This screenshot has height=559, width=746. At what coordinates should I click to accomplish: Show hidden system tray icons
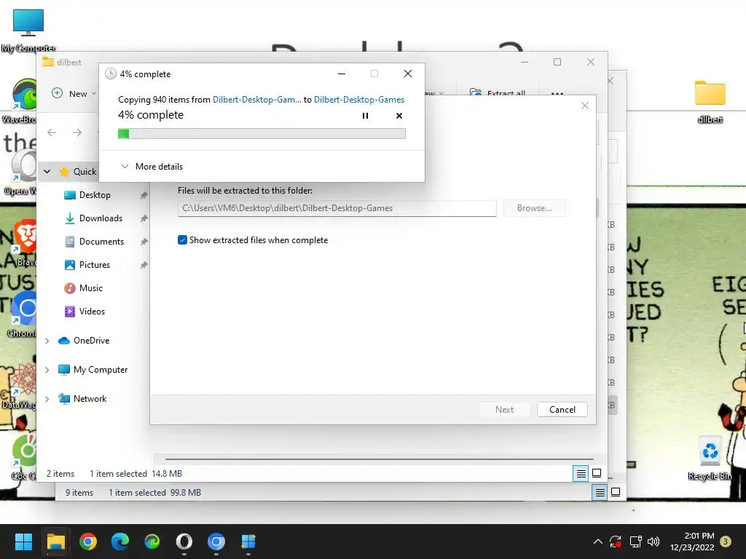tap(598, 542)
